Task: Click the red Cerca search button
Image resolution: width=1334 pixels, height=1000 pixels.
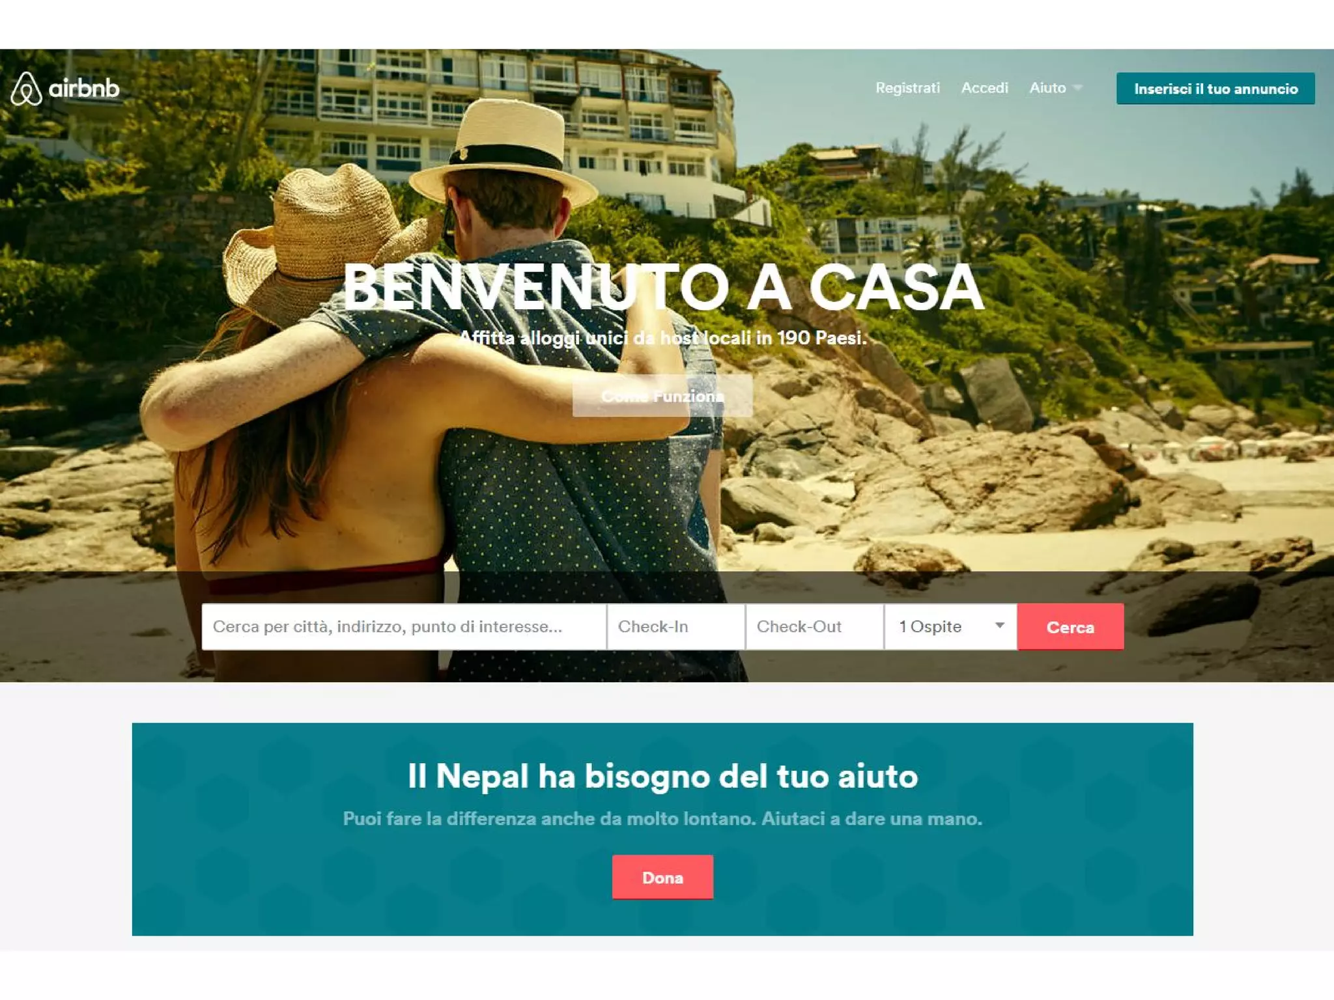Action: (x=1070, y=626)
